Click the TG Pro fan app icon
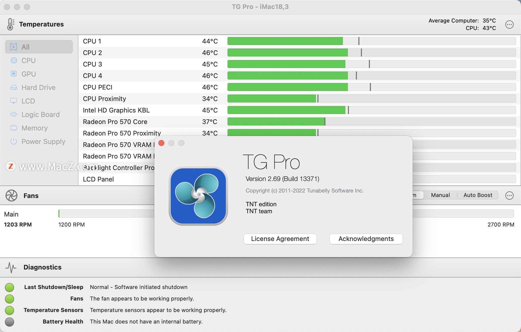This screenshot has height=332, width=521. (x=198, y=196)
